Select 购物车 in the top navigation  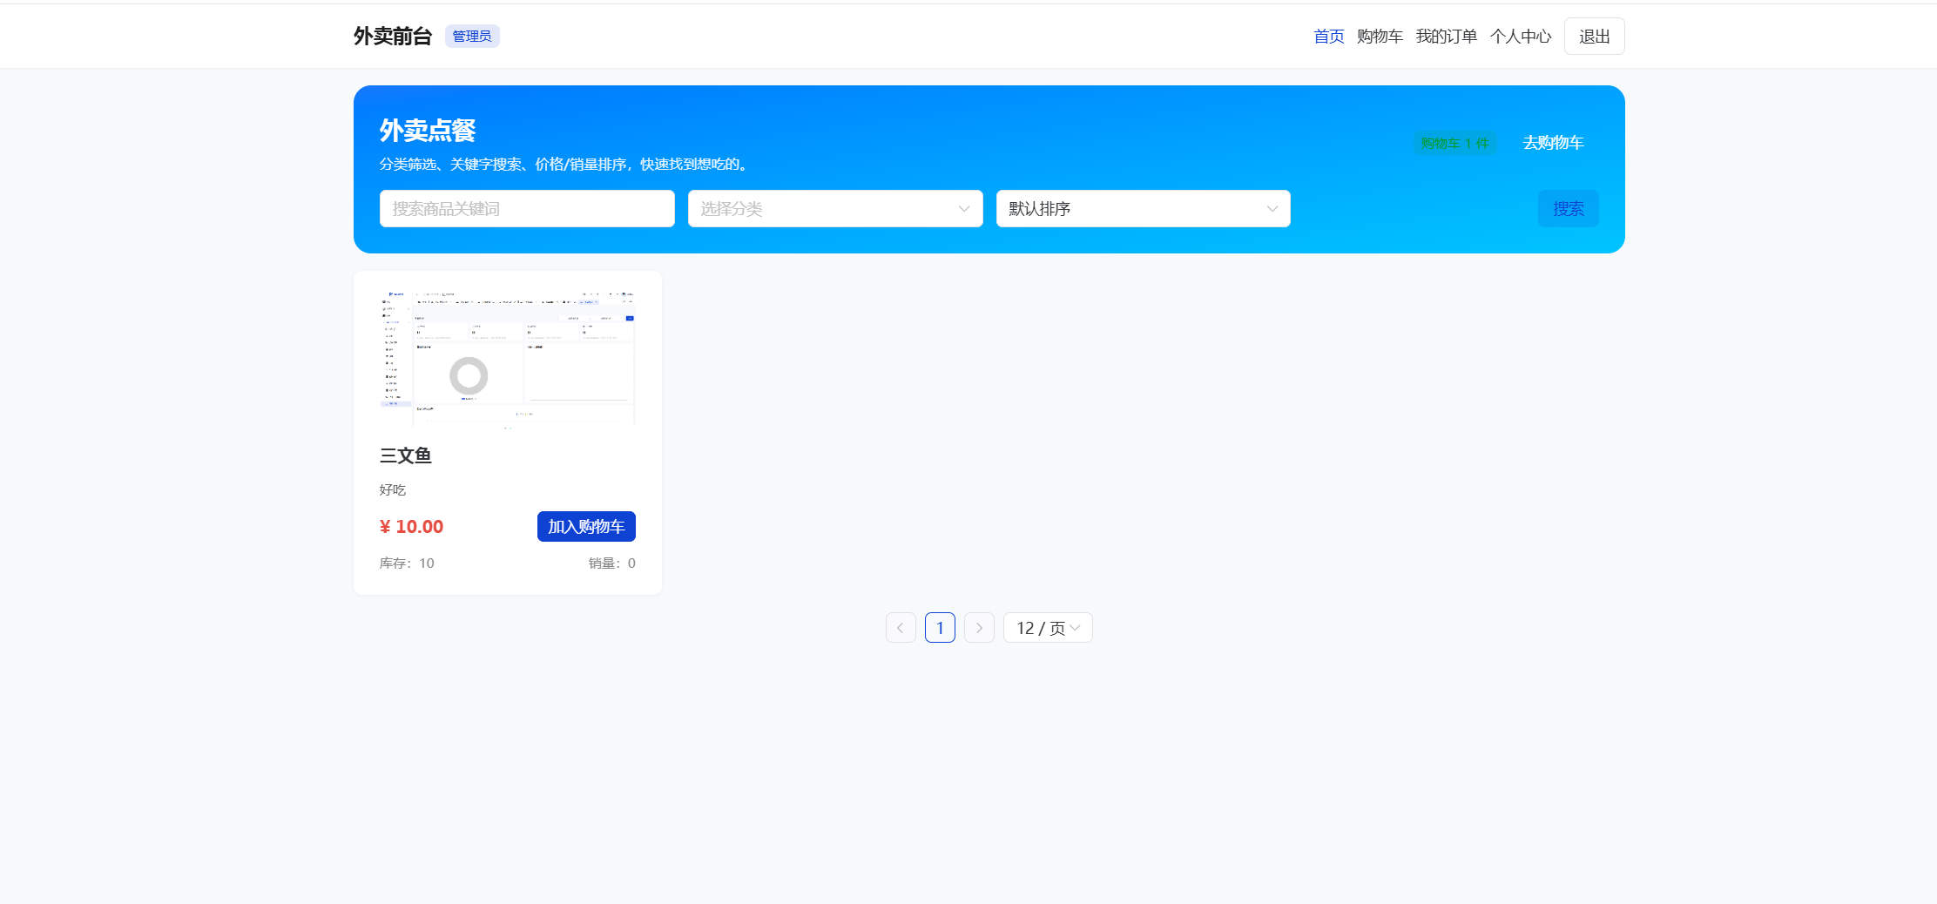(x=1379, y=36)
